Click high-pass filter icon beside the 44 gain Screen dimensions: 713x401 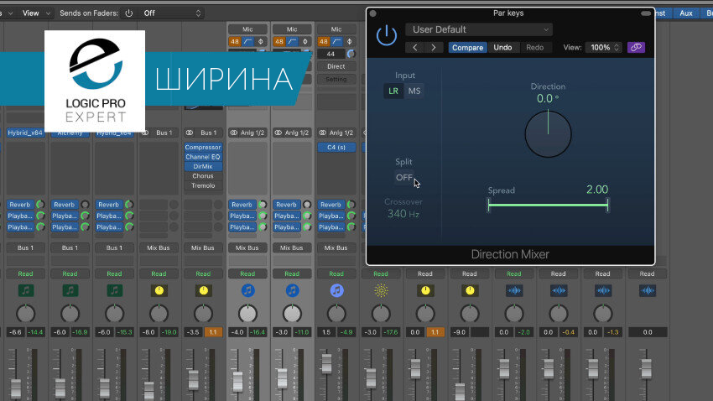336,41
